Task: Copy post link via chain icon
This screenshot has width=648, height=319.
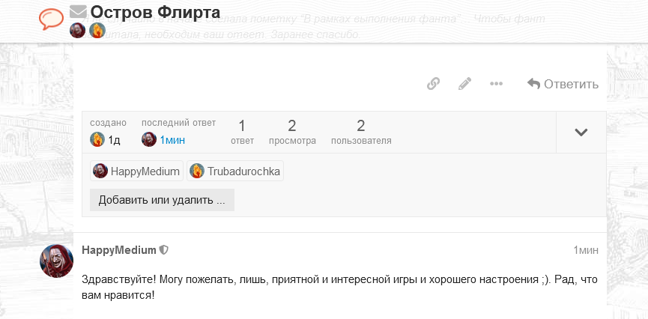Action: [x=433, y=84]
